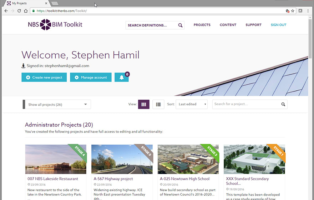Image resolution: width=314 pixels, height=200 pixels.
Task: Click the green padlock security icon
Action: (34, 11)
